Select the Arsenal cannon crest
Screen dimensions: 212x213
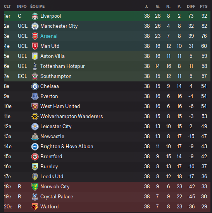click(x=35, y=36)
